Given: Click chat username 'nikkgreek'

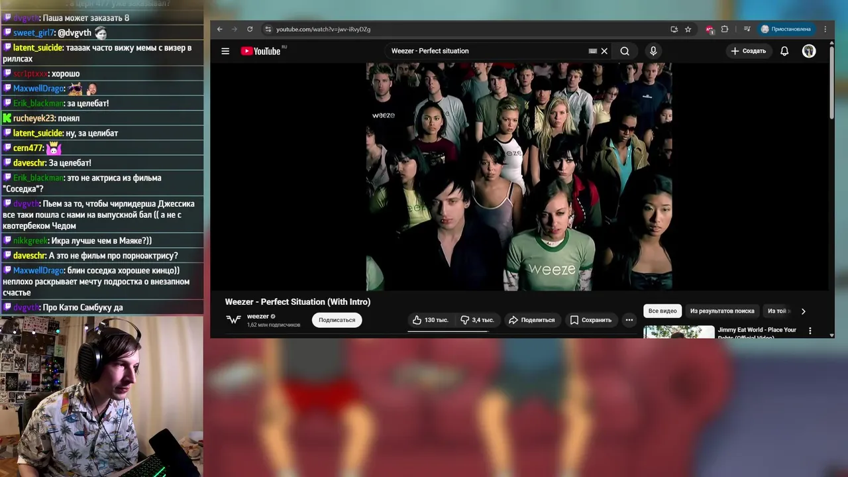Looking at the screenshot, I should 30,241.
